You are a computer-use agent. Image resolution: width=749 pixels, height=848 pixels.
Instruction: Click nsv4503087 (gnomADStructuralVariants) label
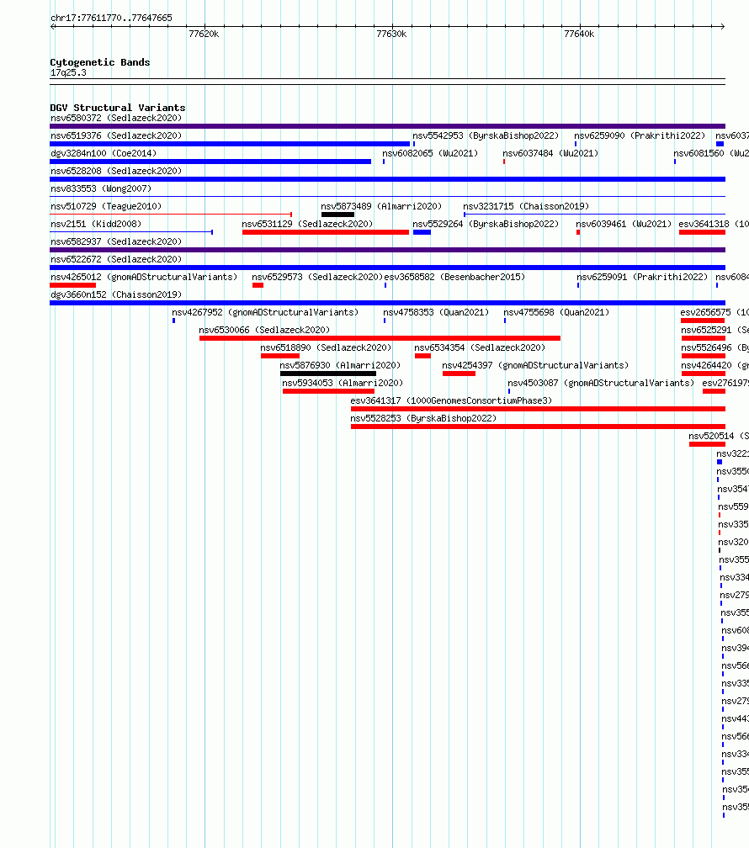click(x=601, y=383)
